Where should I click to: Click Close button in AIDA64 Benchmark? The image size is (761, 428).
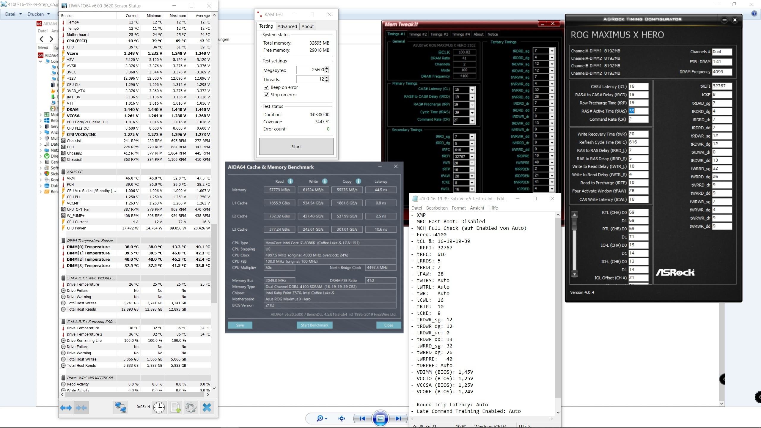coord(389,325)
